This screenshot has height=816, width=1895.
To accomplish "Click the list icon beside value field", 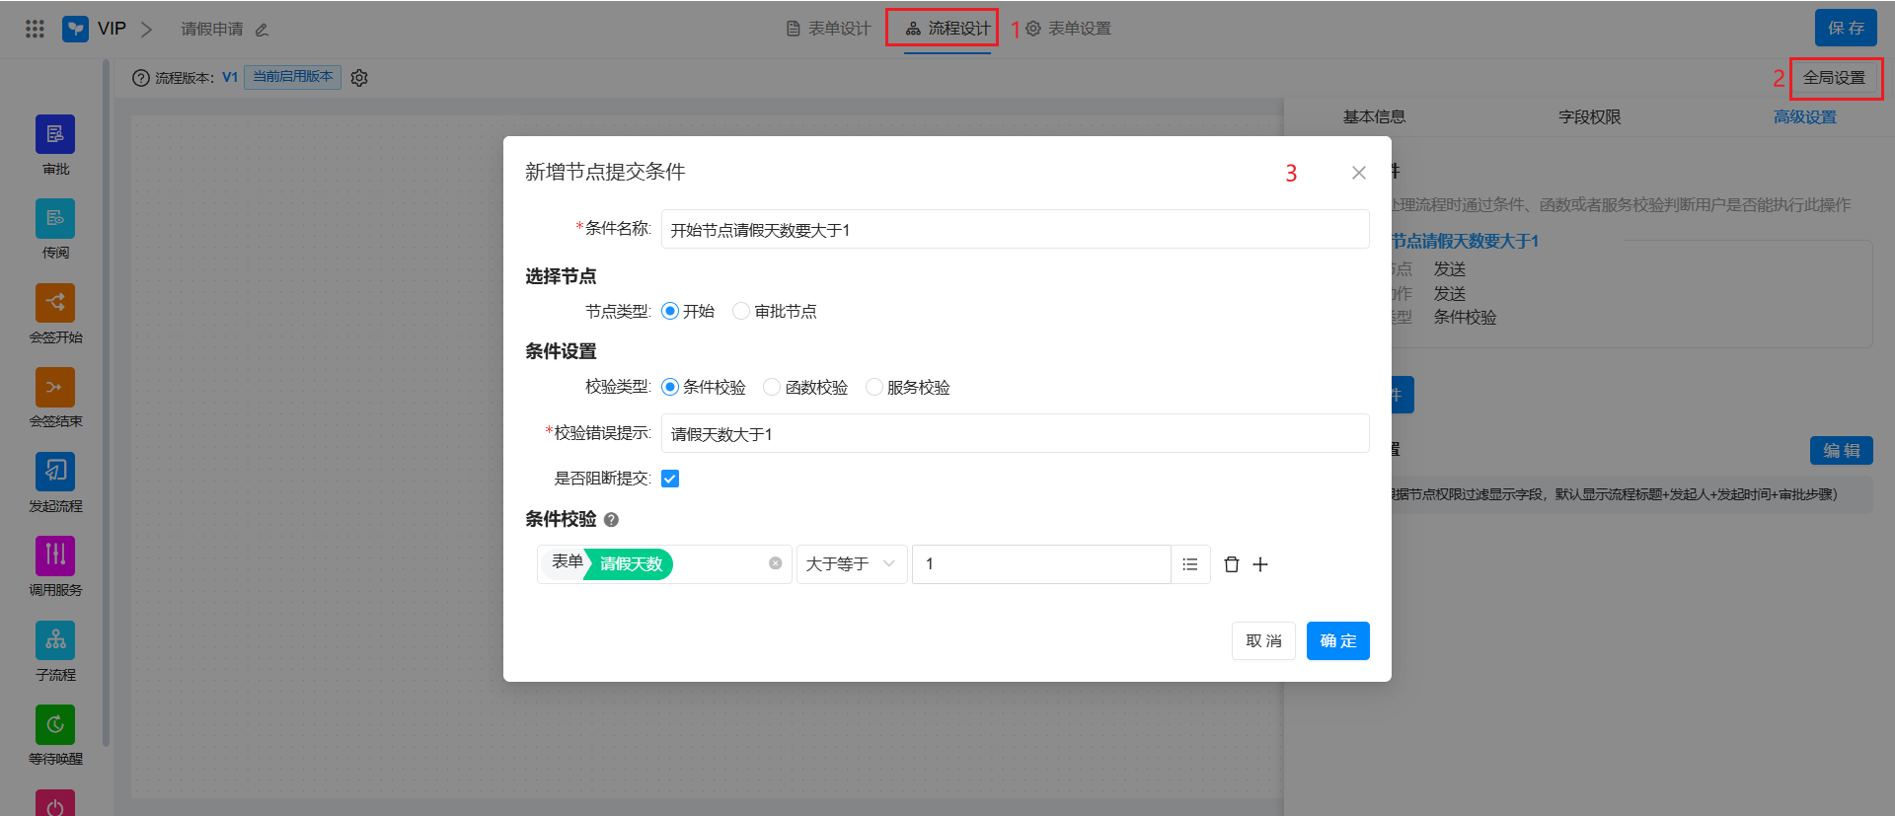I will tap(1190, 564).
